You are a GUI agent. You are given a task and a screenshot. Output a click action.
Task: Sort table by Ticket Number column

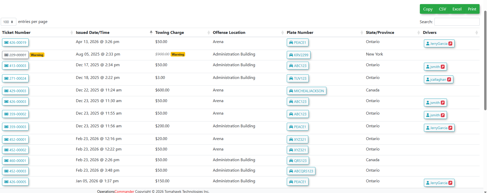click(x=16, y=33)
